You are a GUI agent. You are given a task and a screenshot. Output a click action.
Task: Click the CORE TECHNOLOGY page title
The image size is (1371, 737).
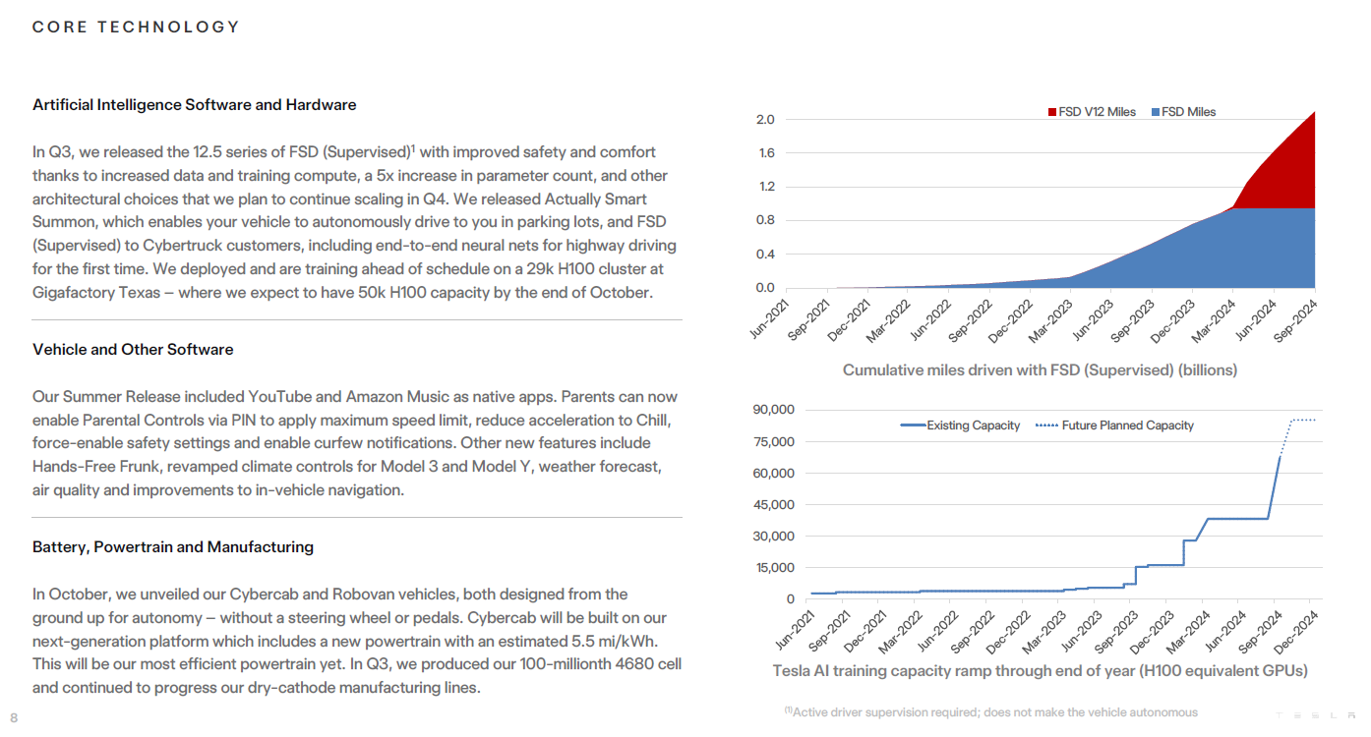(137, 27)
